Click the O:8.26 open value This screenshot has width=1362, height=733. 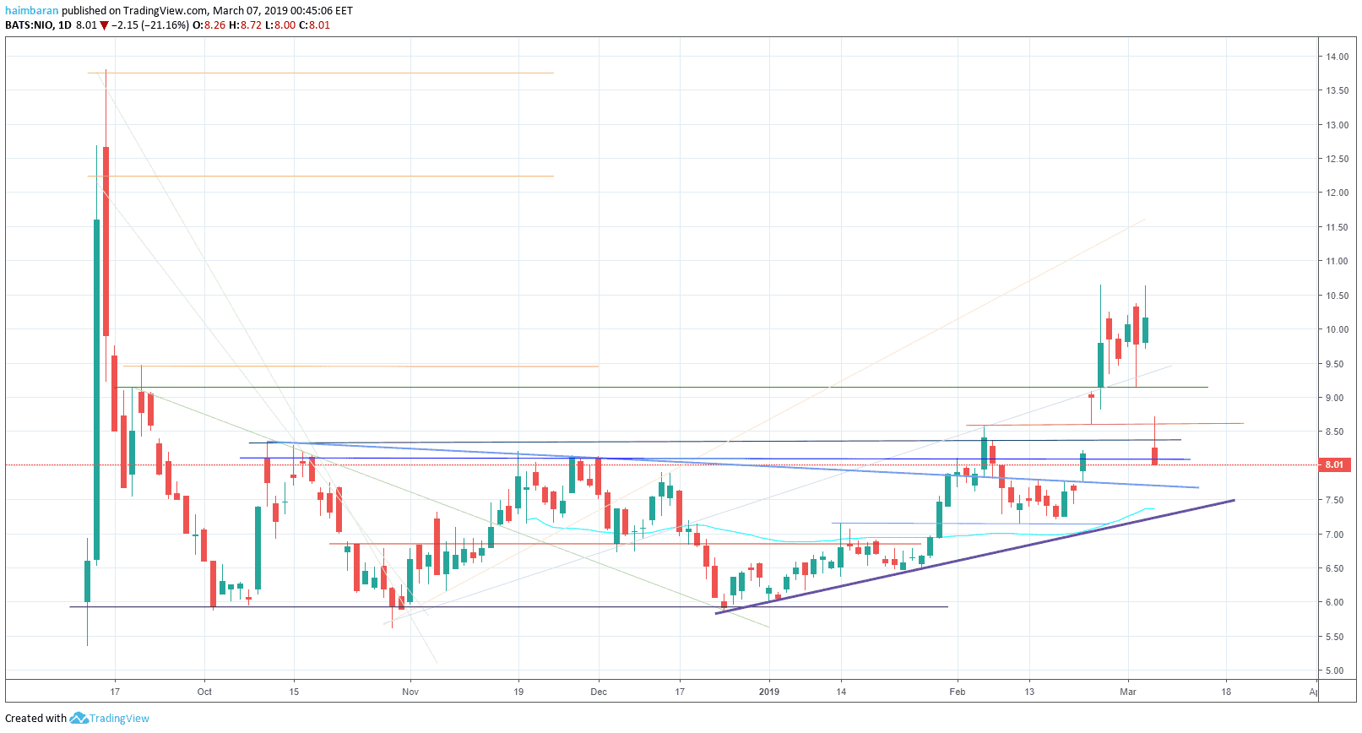209,25
